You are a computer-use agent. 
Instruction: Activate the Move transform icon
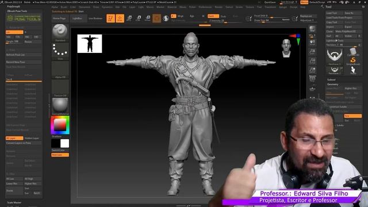(129, 18)
